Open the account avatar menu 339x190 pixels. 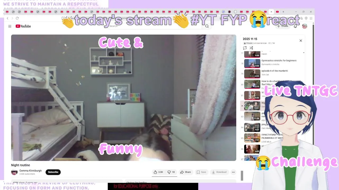305,26
